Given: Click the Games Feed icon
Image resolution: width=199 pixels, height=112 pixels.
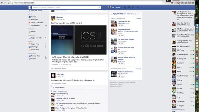Looking at the screenshot, I should pyautogui.click(x=30, y=26).
